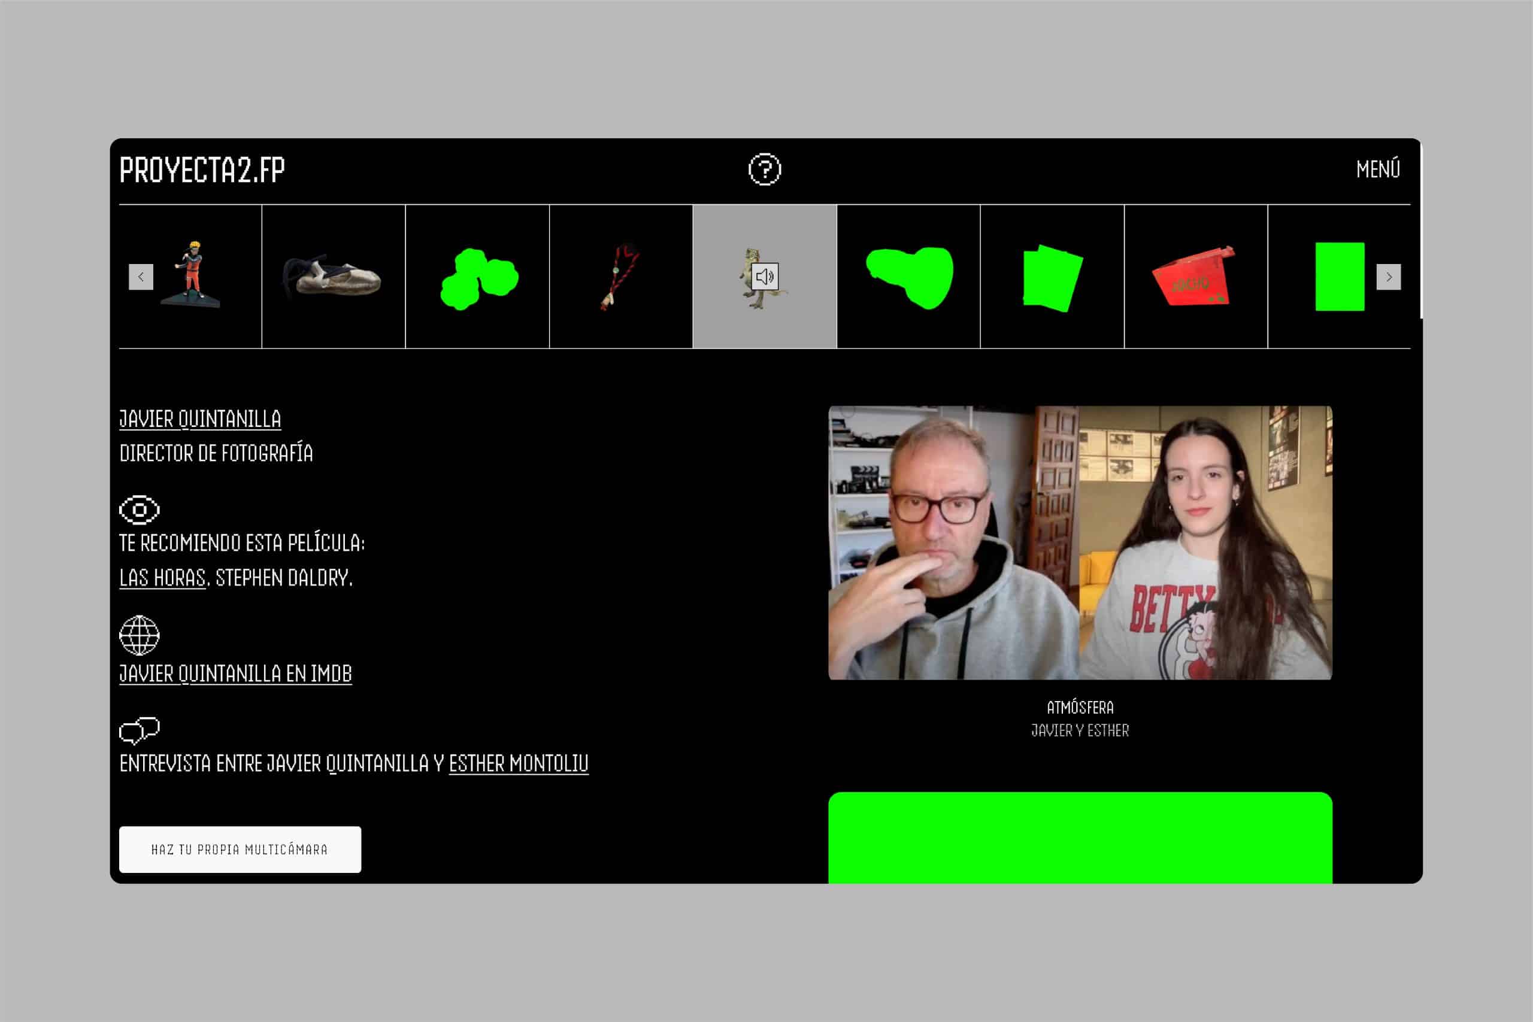Open the Las Horas film link

click(162, 578)
